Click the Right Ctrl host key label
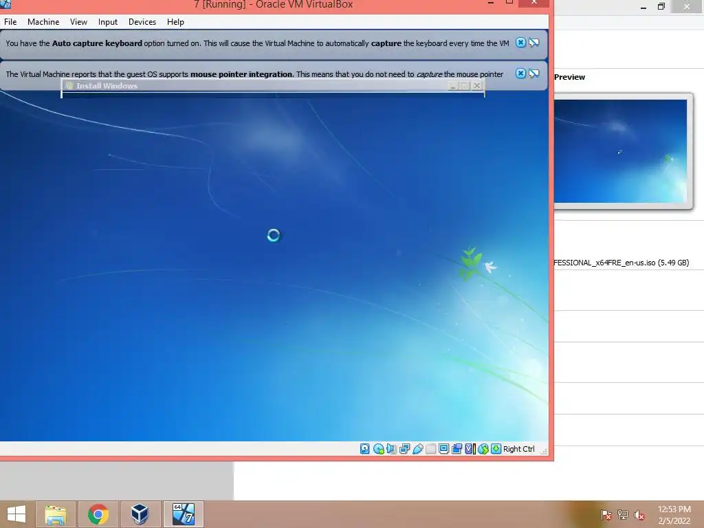Screen dimensions: 704x528 (518, 449)
